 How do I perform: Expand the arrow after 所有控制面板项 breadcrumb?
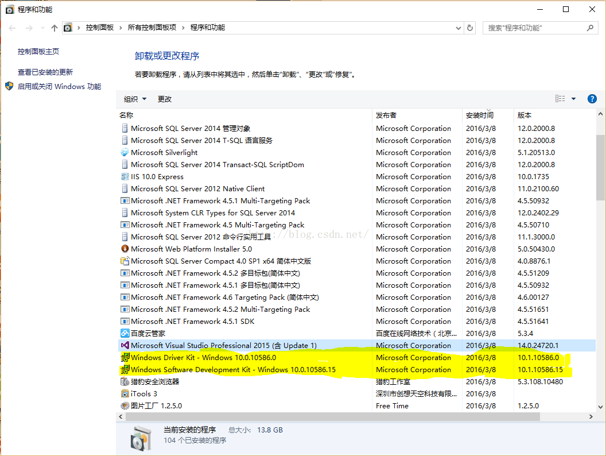[x=183, y=28]
